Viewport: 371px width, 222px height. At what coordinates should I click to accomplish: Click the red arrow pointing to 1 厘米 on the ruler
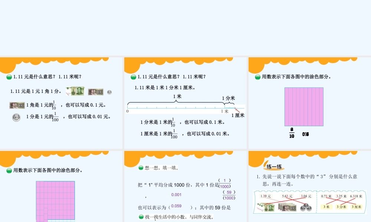coord(237,110)
